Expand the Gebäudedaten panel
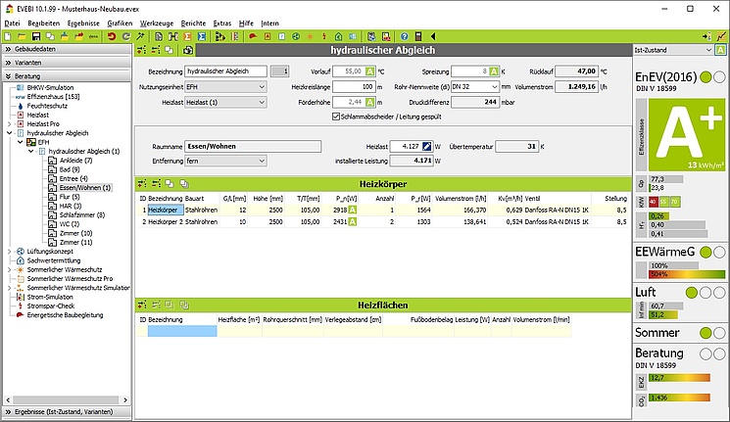This screenshot has width=730, height=422. coord(67,49)
